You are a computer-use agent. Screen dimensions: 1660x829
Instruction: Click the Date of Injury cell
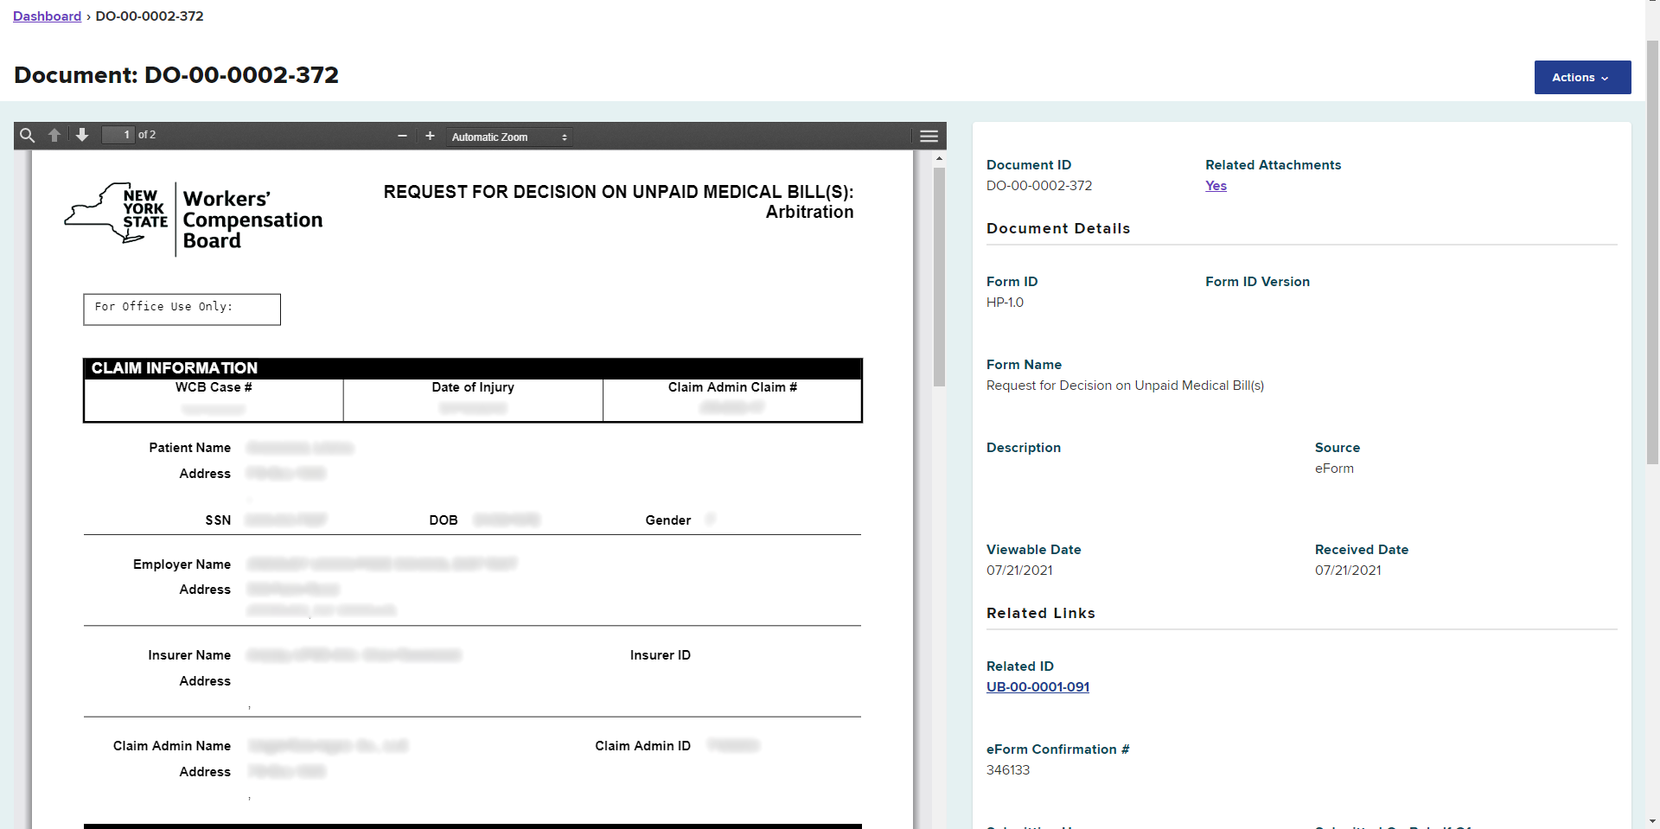[473, 400]
